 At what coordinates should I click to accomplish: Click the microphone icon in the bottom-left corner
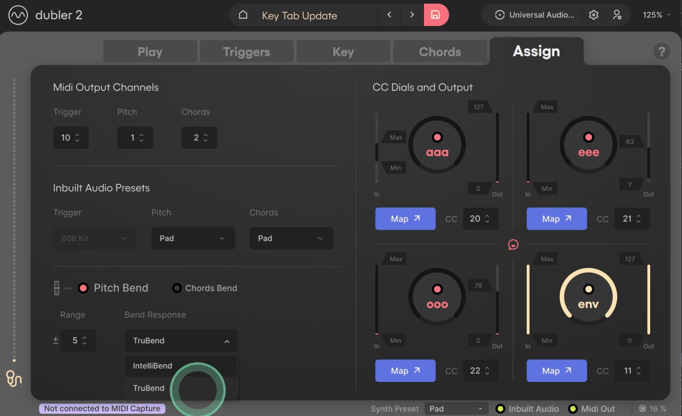click(14, 380)
